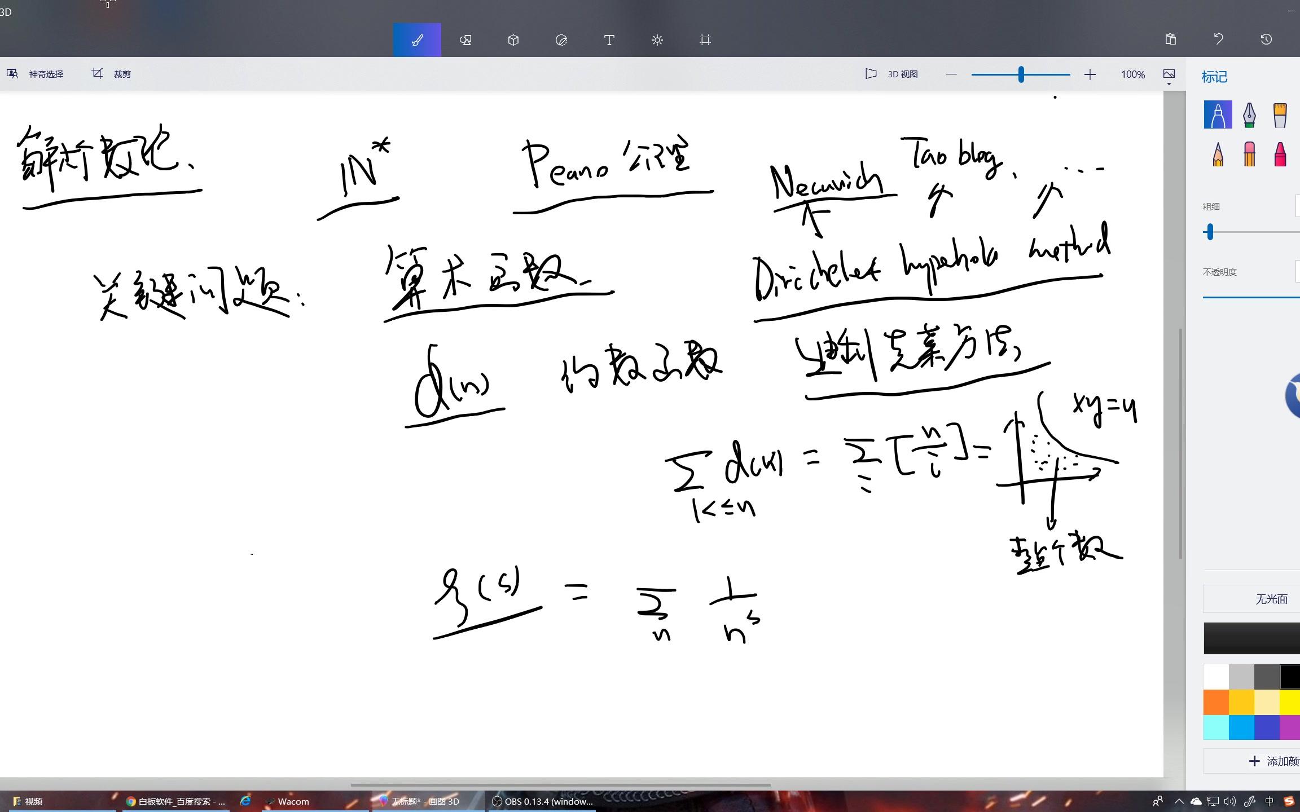Choose the Eraser tool

click(1249, 153)
